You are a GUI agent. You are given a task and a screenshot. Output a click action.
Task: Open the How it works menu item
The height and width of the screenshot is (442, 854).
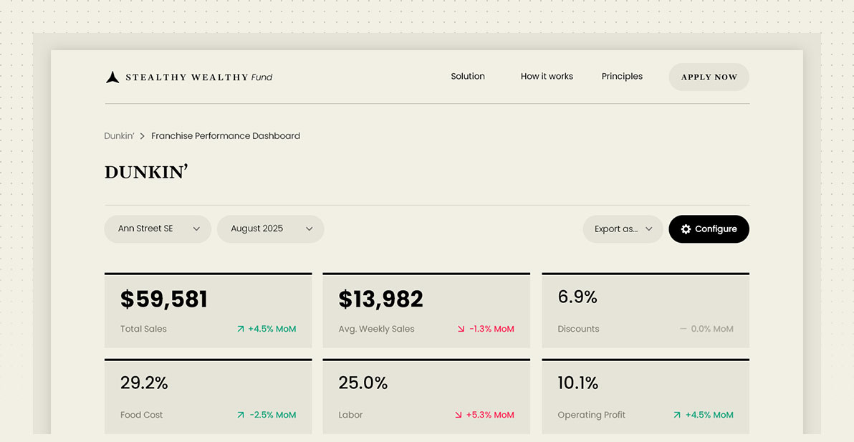(x=547, y=77)
